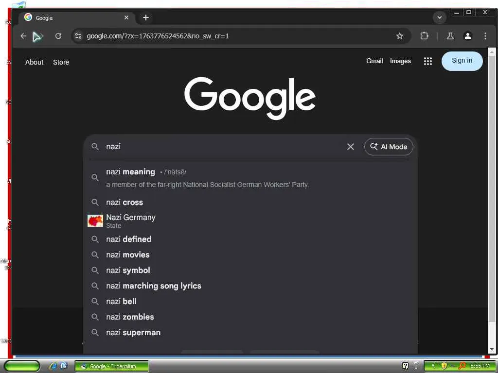The height and width of the screenshot is (373, 498).
Task: Click the second quick launch icon
Action: [64, 366]
